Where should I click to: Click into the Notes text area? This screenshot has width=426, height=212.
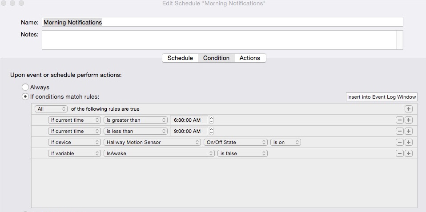219,40
